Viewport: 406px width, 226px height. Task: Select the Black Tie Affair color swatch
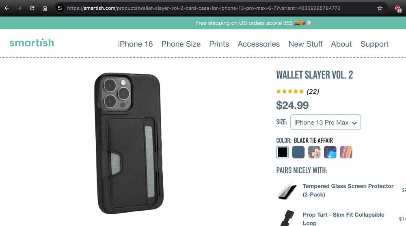coord(282,152)
